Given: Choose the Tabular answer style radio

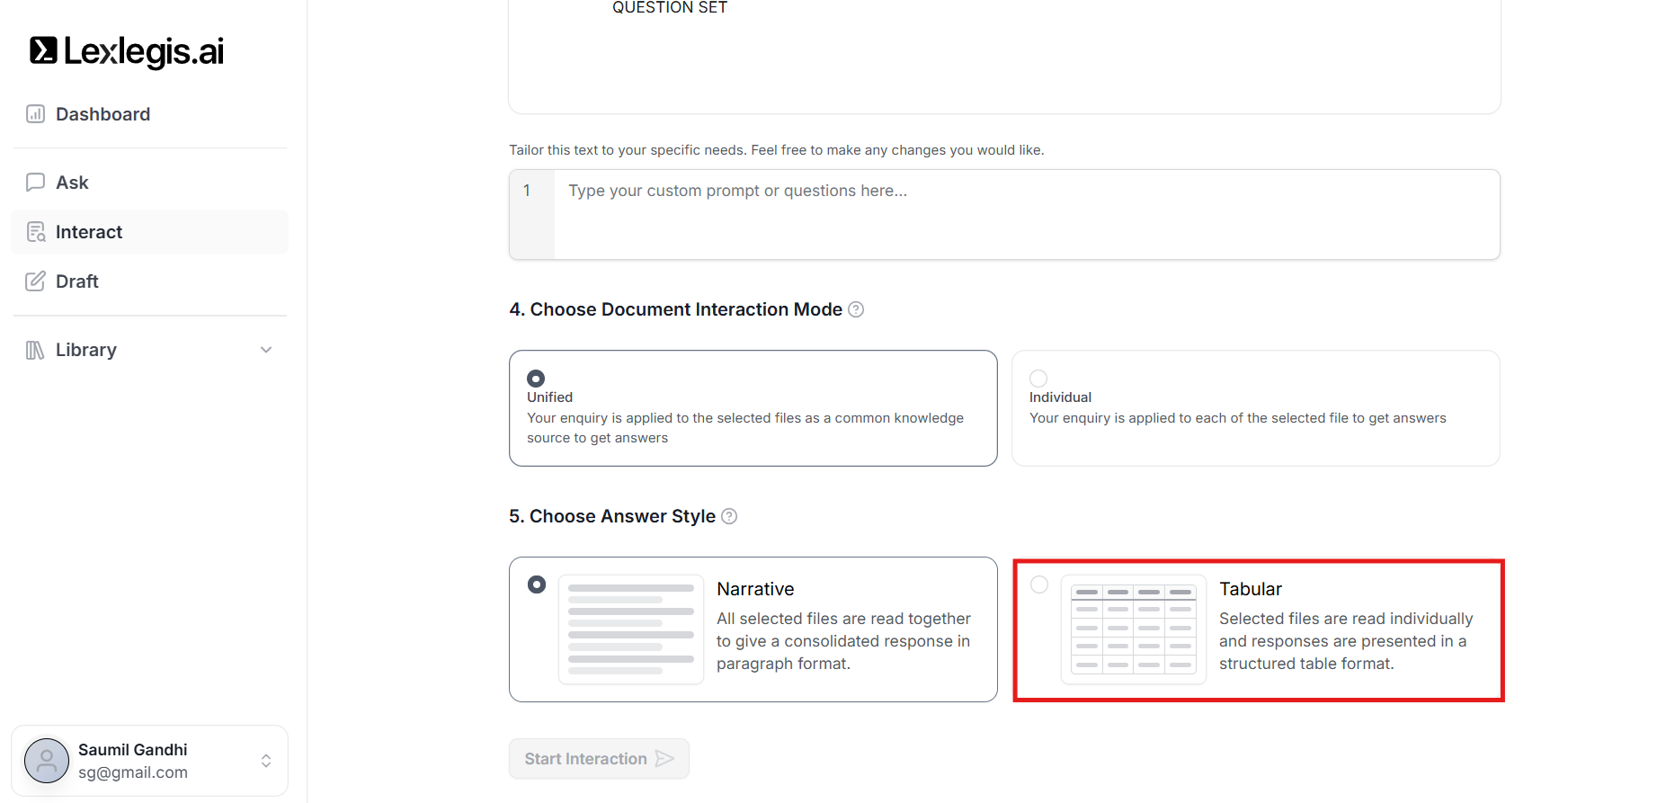Looking at the screenshot, I should coord(1039,584).
